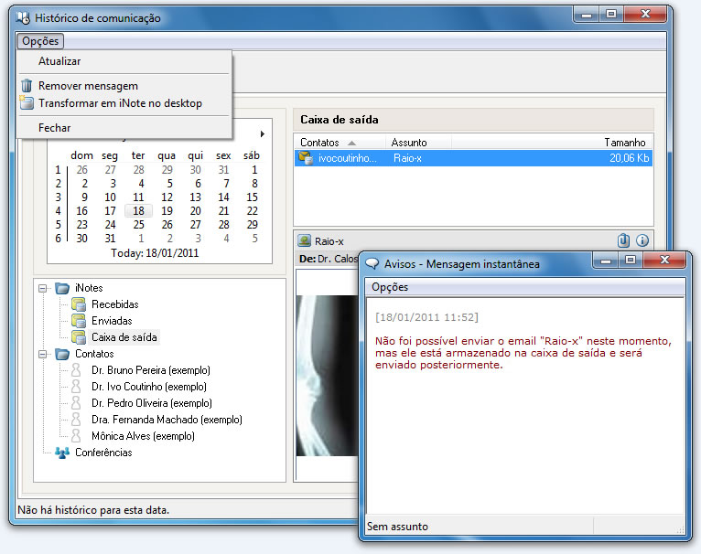
Task: Select Remover mensagem menu entry
Action: click(88, 86)
